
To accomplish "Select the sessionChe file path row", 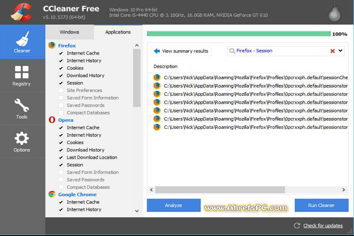I will click(x=251, y=78).
